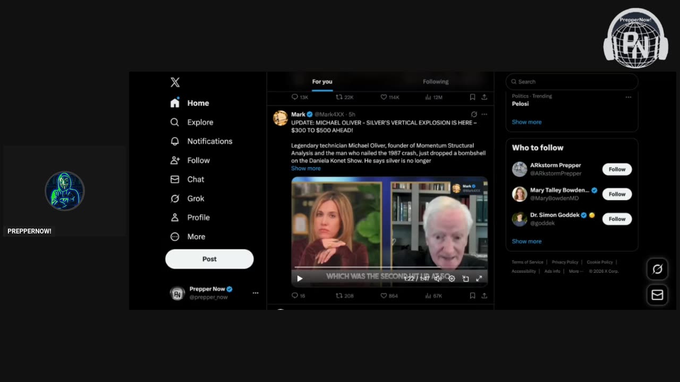Image resolution: width=680 pixels, height=382 pixels.
Task: Open the Follow page in the sidebar
Action: click(x=190, y=160)
